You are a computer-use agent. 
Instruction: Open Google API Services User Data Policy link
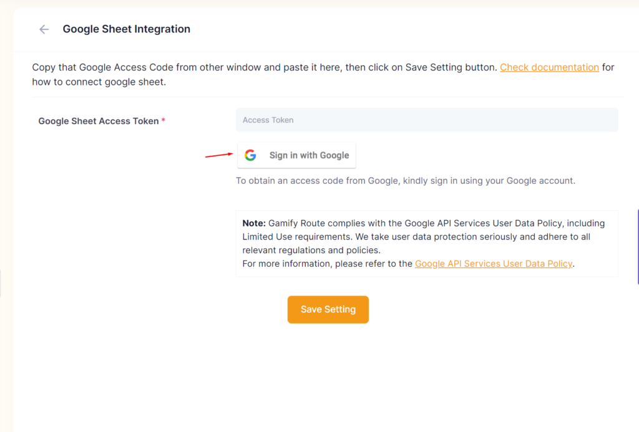click(493, 264)
